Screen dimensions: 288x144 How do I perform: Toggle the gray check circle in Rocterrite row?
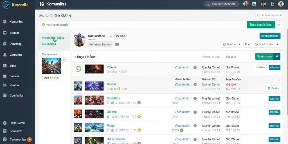point(195,98)
